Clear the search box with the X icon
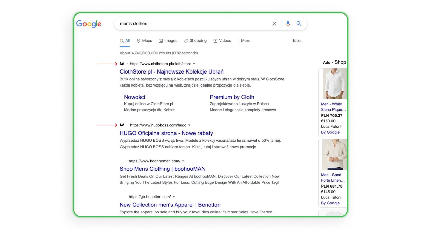Viewport: 421px width, 229px height. 274,24
